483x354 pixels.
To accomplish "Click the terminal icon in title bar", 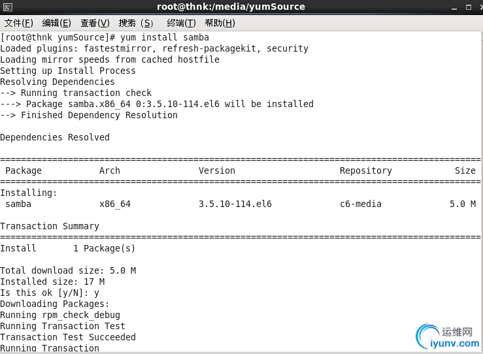I will click(7, 7).
